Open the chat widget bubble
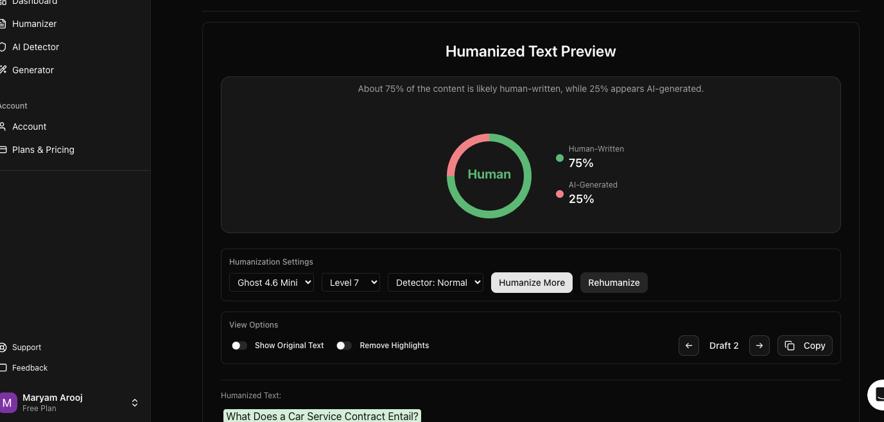884x422 pixels. (x=877, y=394)
